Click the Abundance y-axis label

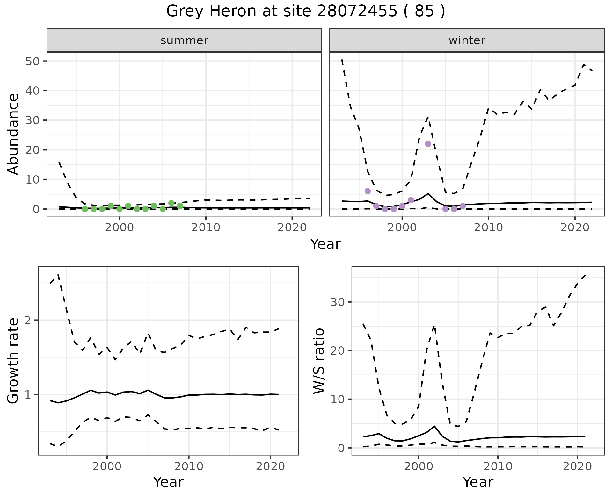tap(13, 134)
